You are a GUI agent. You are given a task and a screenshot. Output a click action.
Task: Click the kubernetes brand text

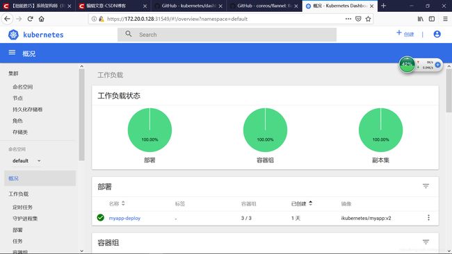43,35
